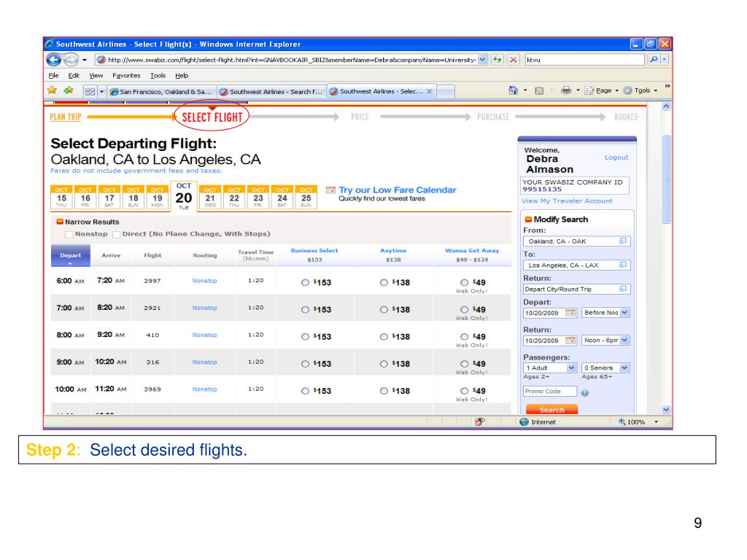Viewport: 747px width, 560px height.
Task: Click the Promo Code input field
Action: 550,392
